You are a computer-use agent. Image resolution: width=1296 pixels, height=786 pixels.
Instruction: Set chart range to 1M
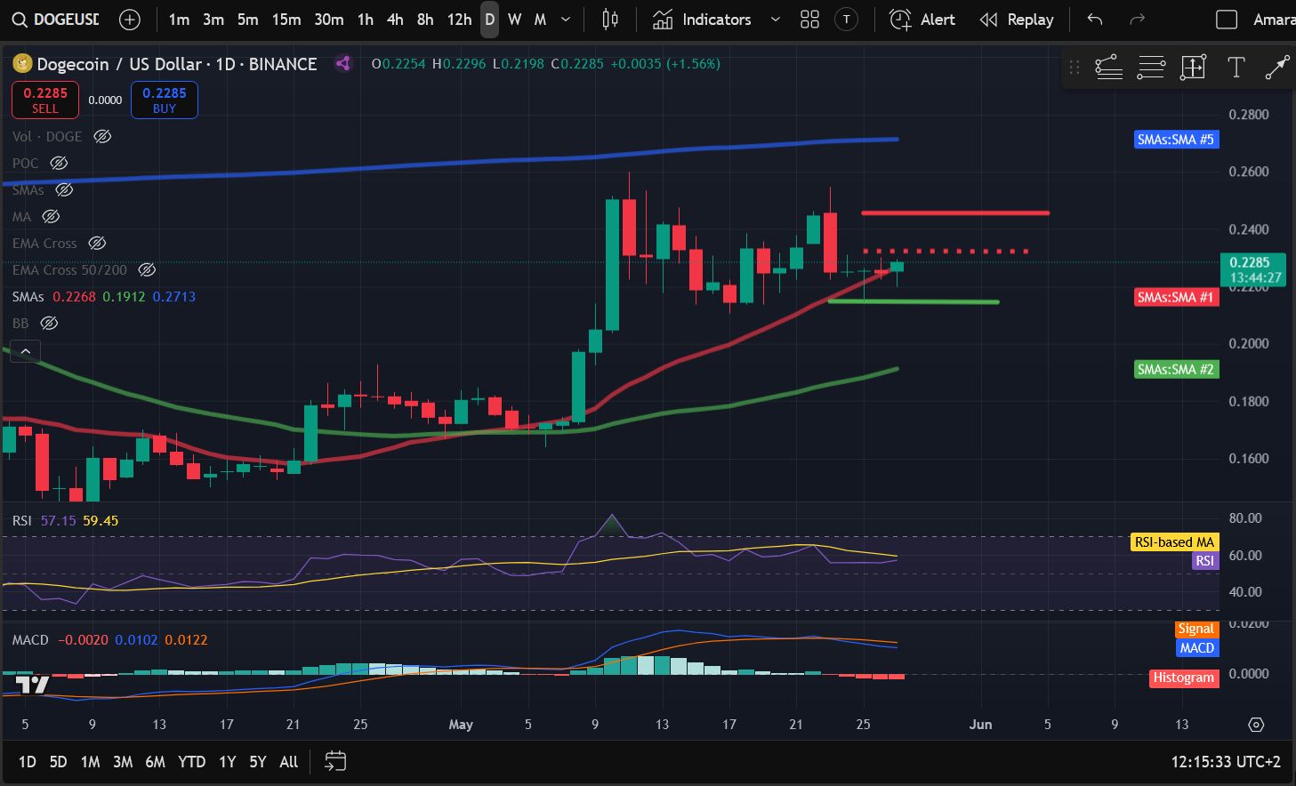90,761
